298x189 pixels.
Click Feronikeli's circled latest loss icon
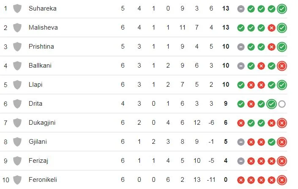(282, 180)
